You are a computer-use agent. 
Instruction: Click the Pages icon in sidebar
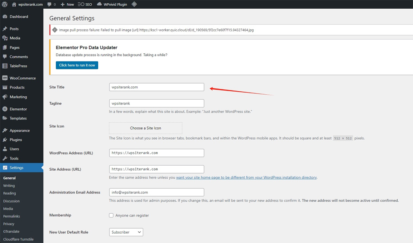point(5,48)
